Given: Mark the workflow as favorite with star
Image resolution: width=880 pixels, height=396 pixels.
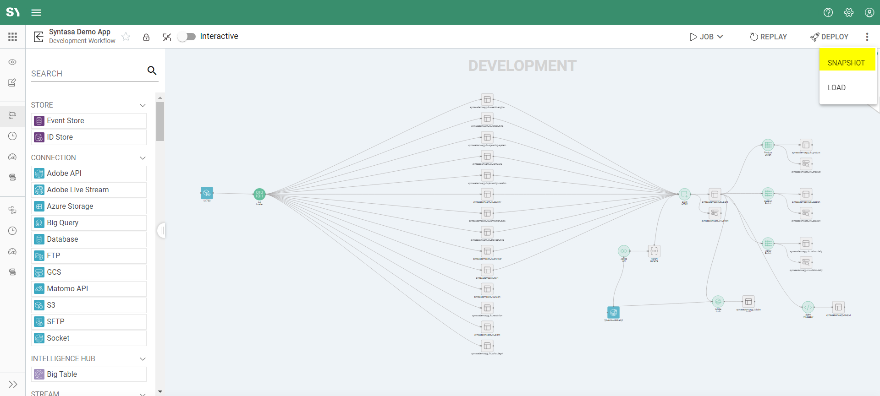Looking at the screenshot, I should point(126,37).
